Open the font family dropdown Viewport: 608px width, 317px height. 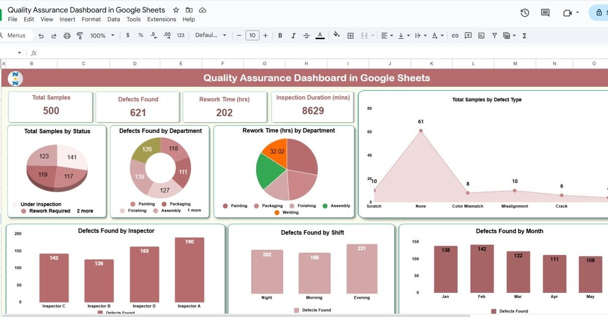tap(211, 36)
